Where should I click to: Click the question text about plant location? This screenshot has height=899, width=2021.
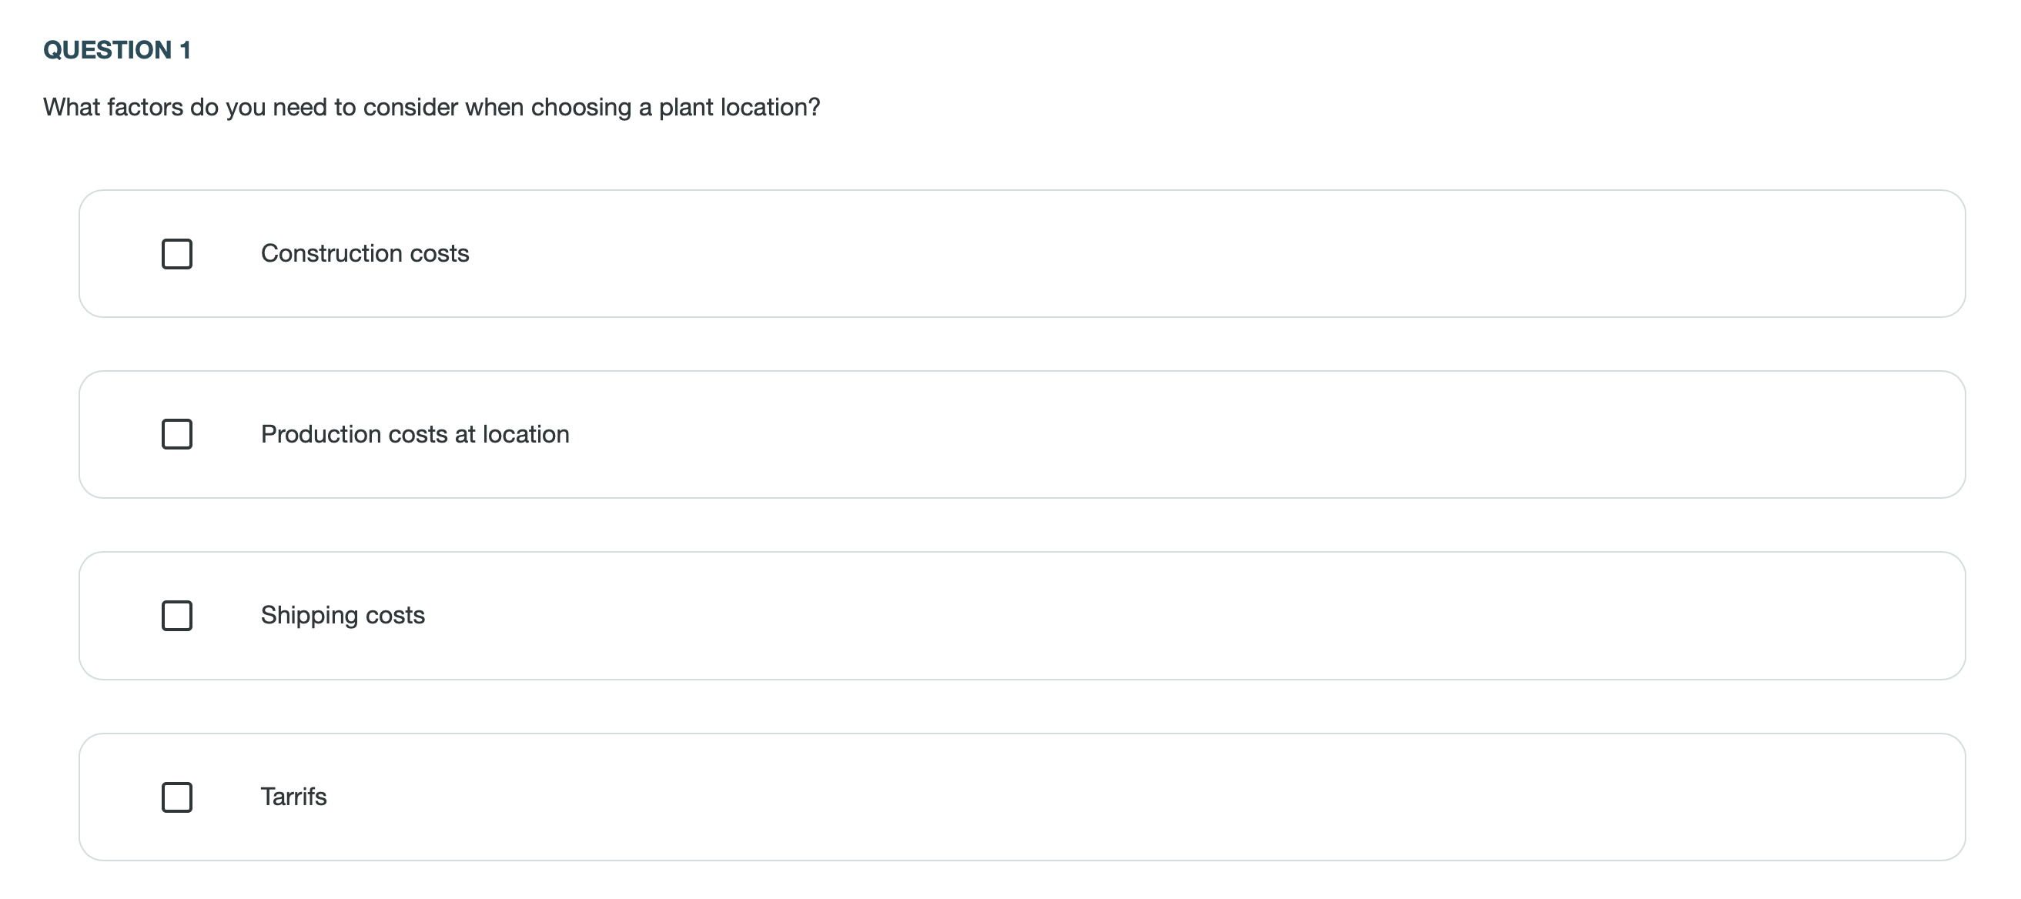(430, 108)
